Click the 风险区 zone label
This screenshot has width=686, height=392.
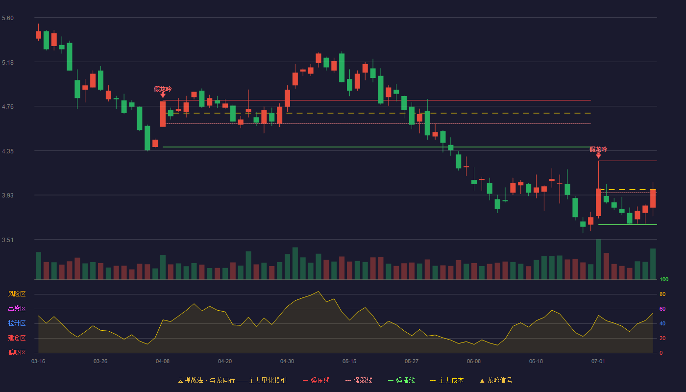point(17,294)
